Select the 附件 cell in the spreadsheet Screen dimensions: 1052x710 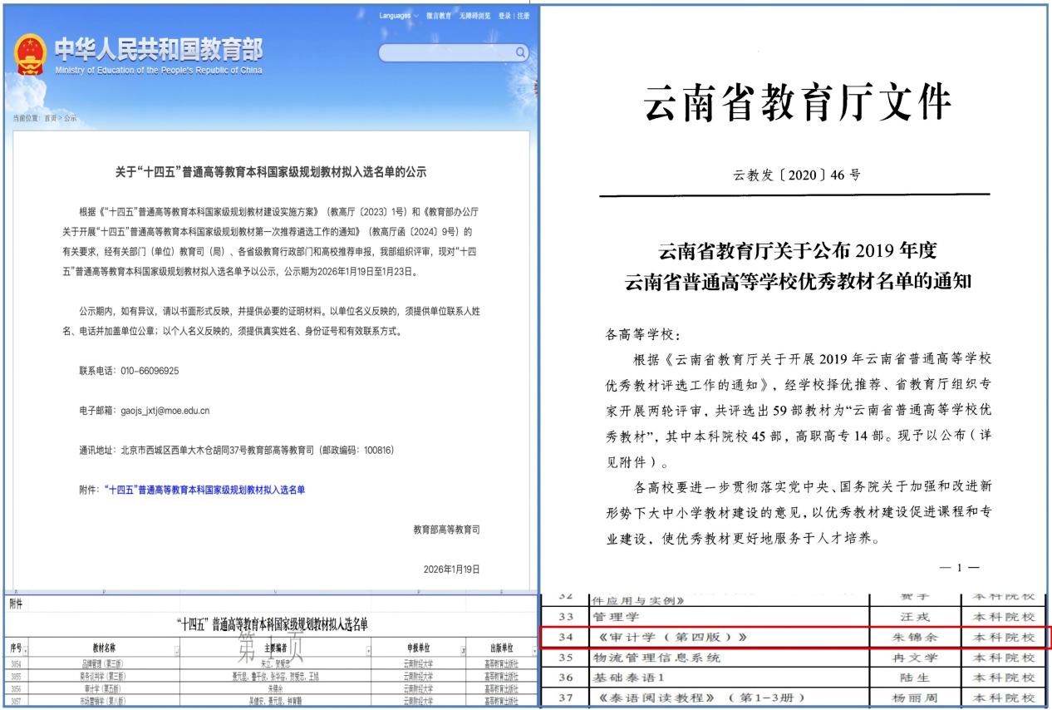click(15, 605)
